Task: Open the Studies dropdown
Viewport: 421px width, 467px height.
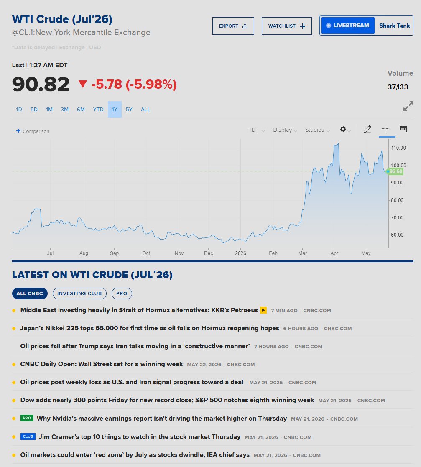Action: coord(317,130)
